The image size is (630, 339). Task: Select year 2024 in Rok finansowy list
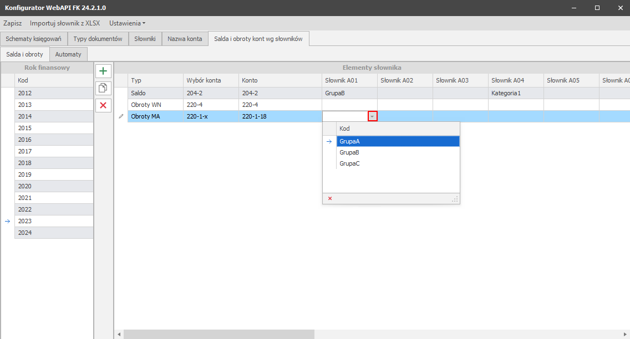(25, 233)
